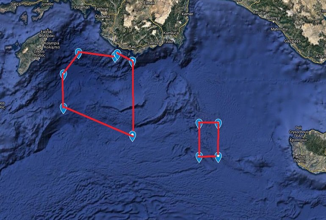
Task: Select the Gazipaşa place label
Action: tap(292, 41)
